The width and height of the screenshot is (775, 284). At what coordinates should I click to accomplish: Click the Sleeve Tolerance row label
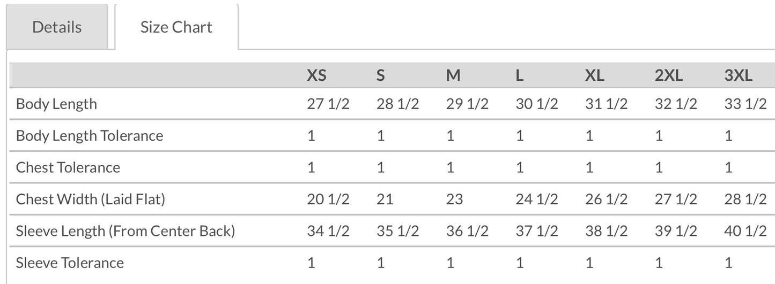point(70,263)
